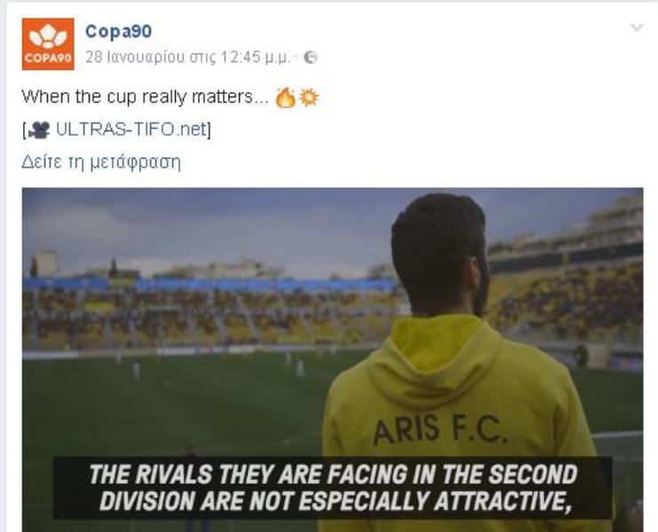The height and width of the screenshot is (532, 658).
Task: Click the blue banner on the far stand
Action: (209, 285)
